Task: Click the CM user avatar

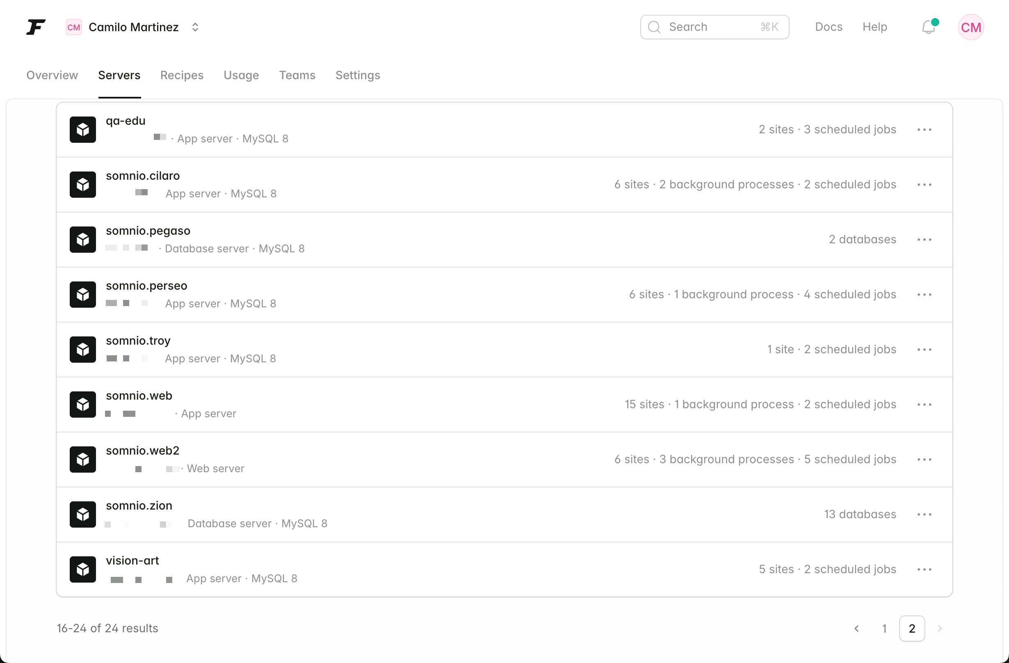Action: [970, 27]
